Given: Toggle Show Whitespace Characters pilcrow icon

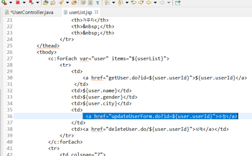Looking at the screenshot, I should click(97, 3).
